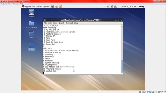Click the VirtualBox USB status icon
166x93 pixels.
145,92
